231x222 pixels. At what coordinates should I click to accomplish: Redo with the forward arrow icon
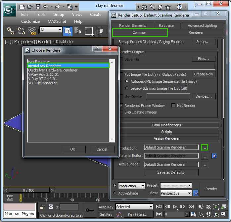[58, 7]
